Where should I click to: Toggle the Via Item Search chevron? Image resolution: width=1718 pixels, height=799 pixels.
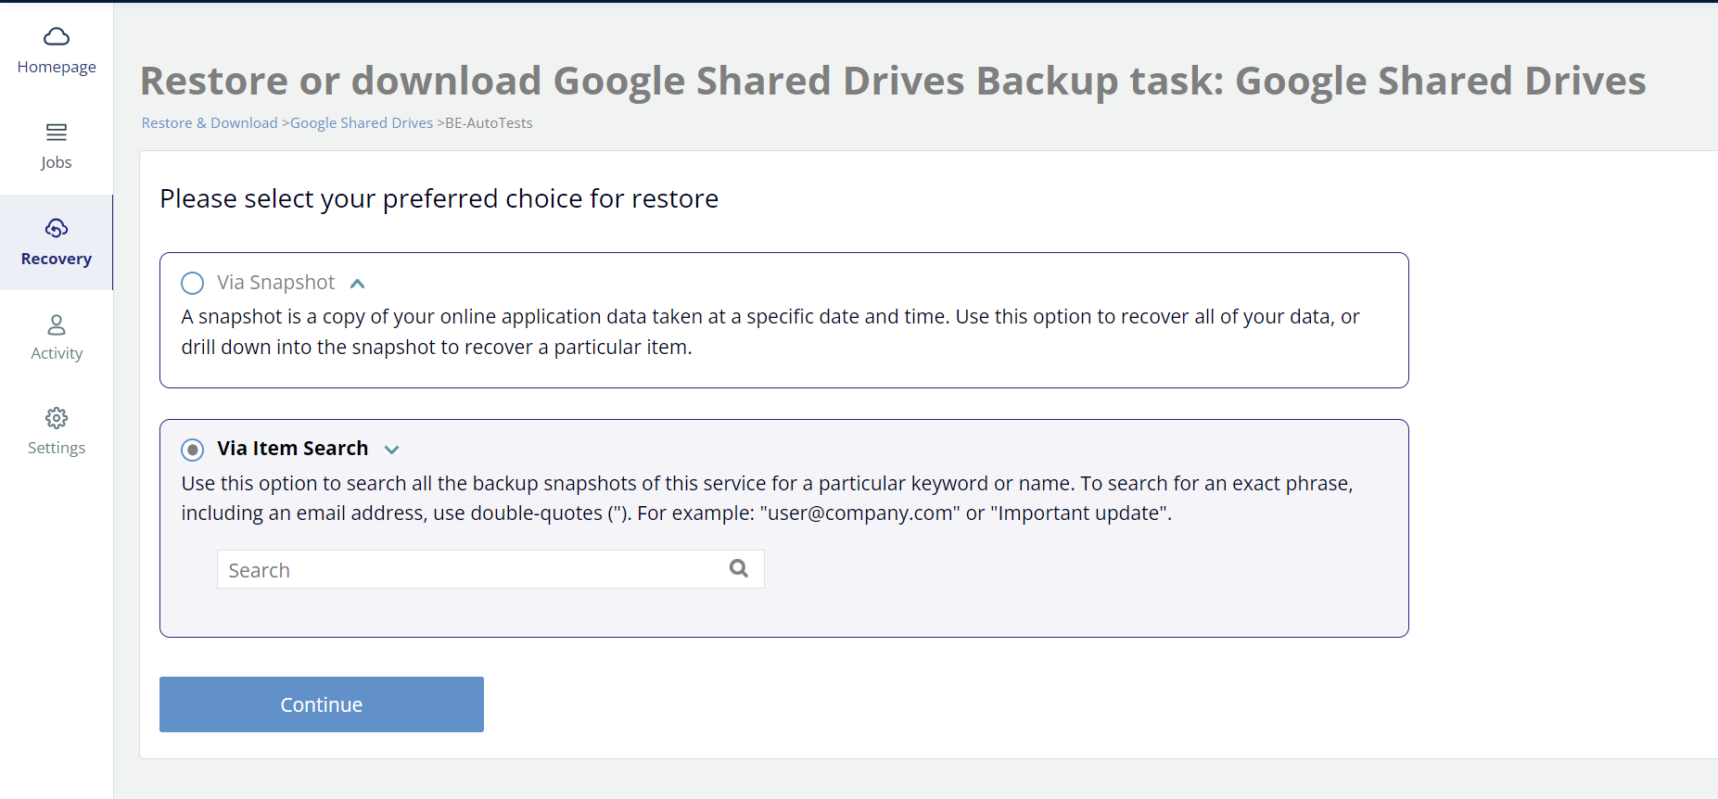pyautogui.click(x=392, y=450)
